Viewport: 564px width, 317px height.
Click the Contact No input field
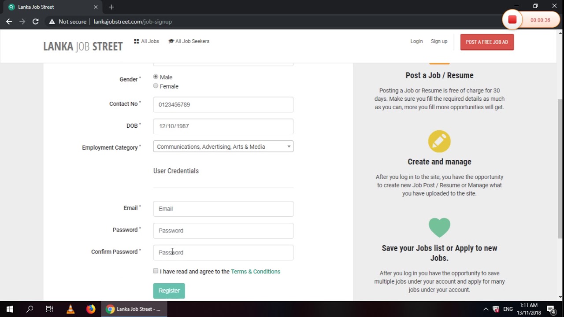pos(223,104)
